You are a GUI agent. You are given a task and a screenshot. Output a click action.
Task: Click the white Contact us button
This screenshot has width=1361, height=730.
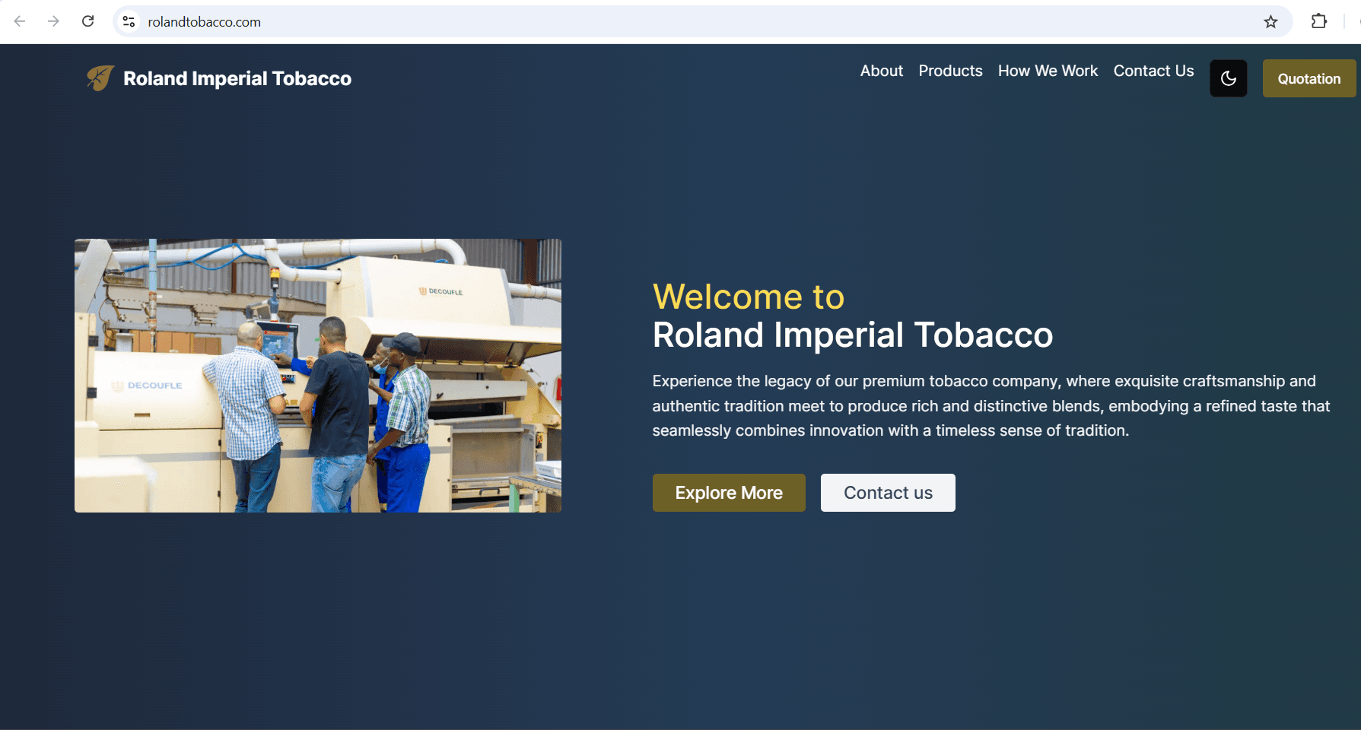(x=888, y=493)
